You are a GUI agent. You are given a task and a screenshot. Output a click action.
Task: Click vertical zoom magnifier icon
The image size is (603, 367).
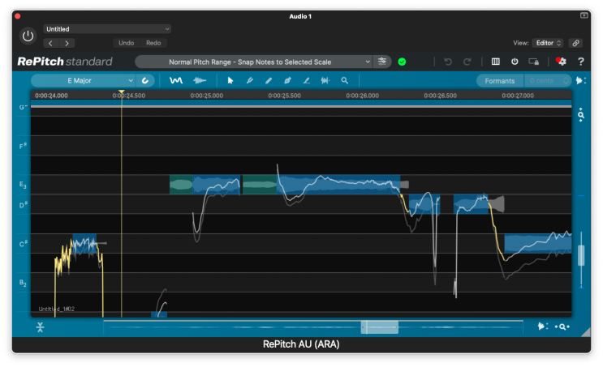click(581, 115)
